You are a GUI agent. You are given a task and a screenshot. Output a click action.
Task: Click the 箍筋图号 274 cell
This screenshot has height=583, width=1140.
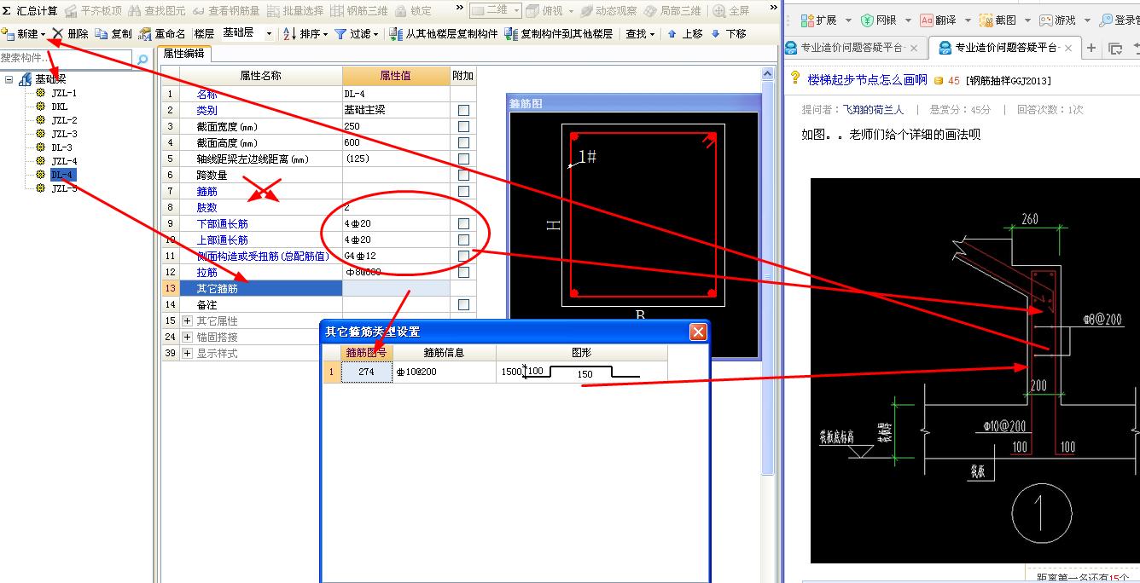(367, 372)
